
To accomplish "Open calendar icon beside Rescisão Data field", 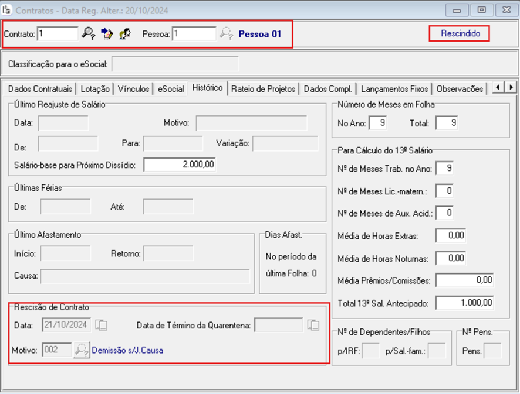I will (x=102, y=325).
